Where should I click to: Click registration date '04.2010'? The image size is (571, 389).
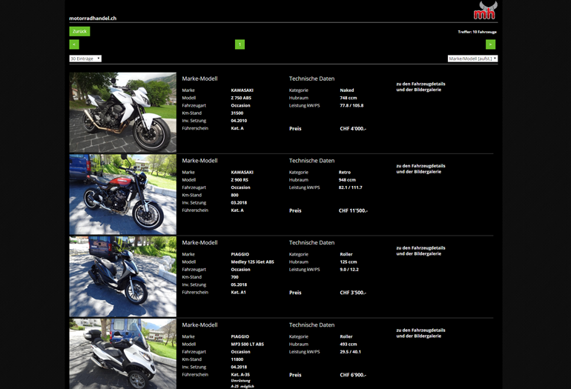pos(239,121)
